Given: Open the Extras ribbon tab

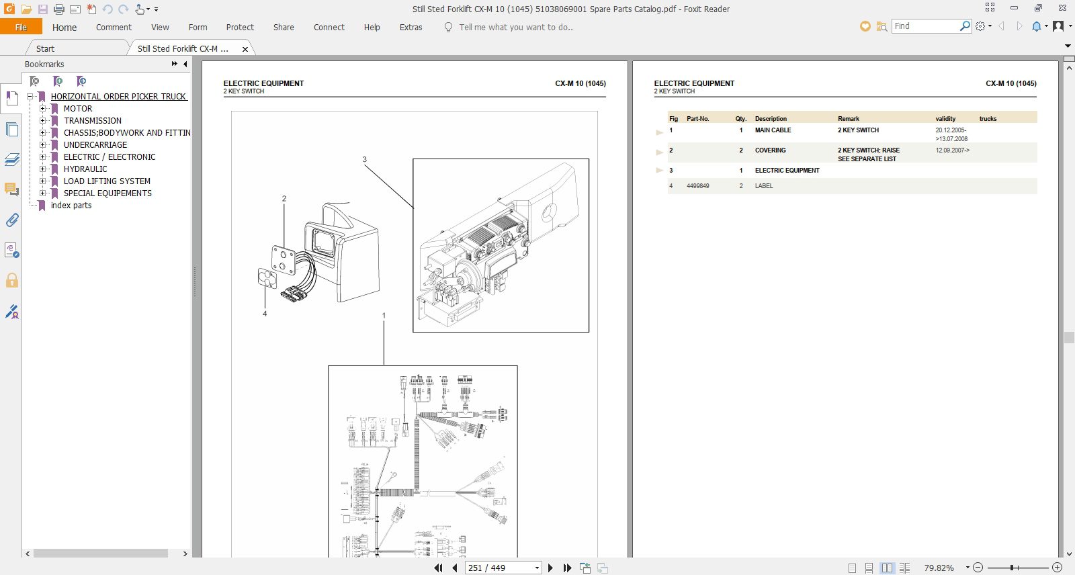Looking at the screenshot, I should pyautogui.click(x=411, y=28).
